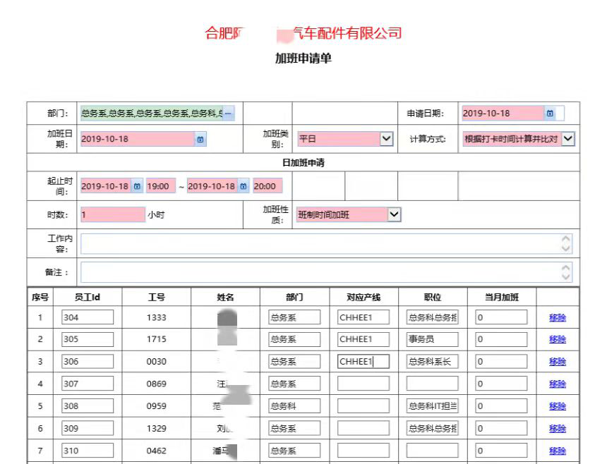Click 移除 on the 0959 employee row

point(557,406)
